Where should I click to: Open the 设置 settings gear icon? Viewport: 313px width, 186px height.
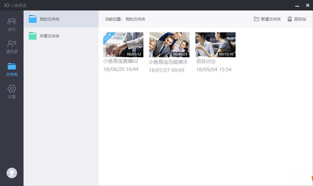12,88
